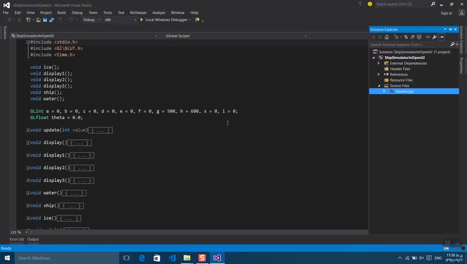The width and height of the screenshot is (467, 264).
Task: Click the Search Solution Explorer input field
Action: pyautogui.click(x=410, y=45)
